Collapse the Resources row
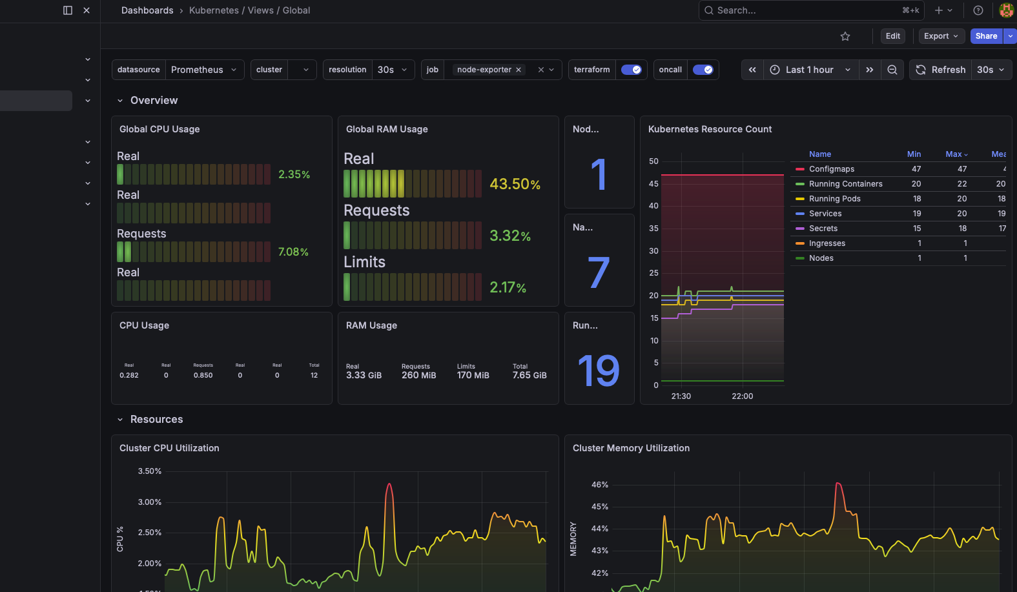This screenshot has width=1017, height=592. tap(120, 420)
